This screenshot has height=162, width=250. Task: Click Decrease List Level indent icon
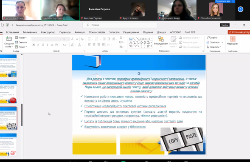[x=104, y=39]
